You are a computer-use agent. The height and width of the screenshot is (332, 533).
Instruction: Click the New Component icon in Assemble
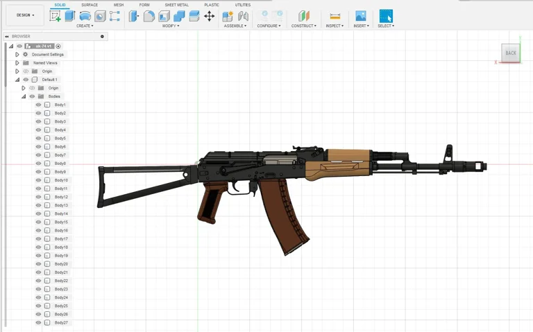click(x=227, y=16)
